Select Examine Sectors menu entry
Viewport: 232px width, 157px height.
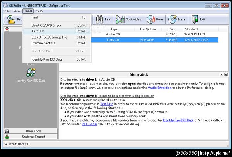tap(57, 43)
